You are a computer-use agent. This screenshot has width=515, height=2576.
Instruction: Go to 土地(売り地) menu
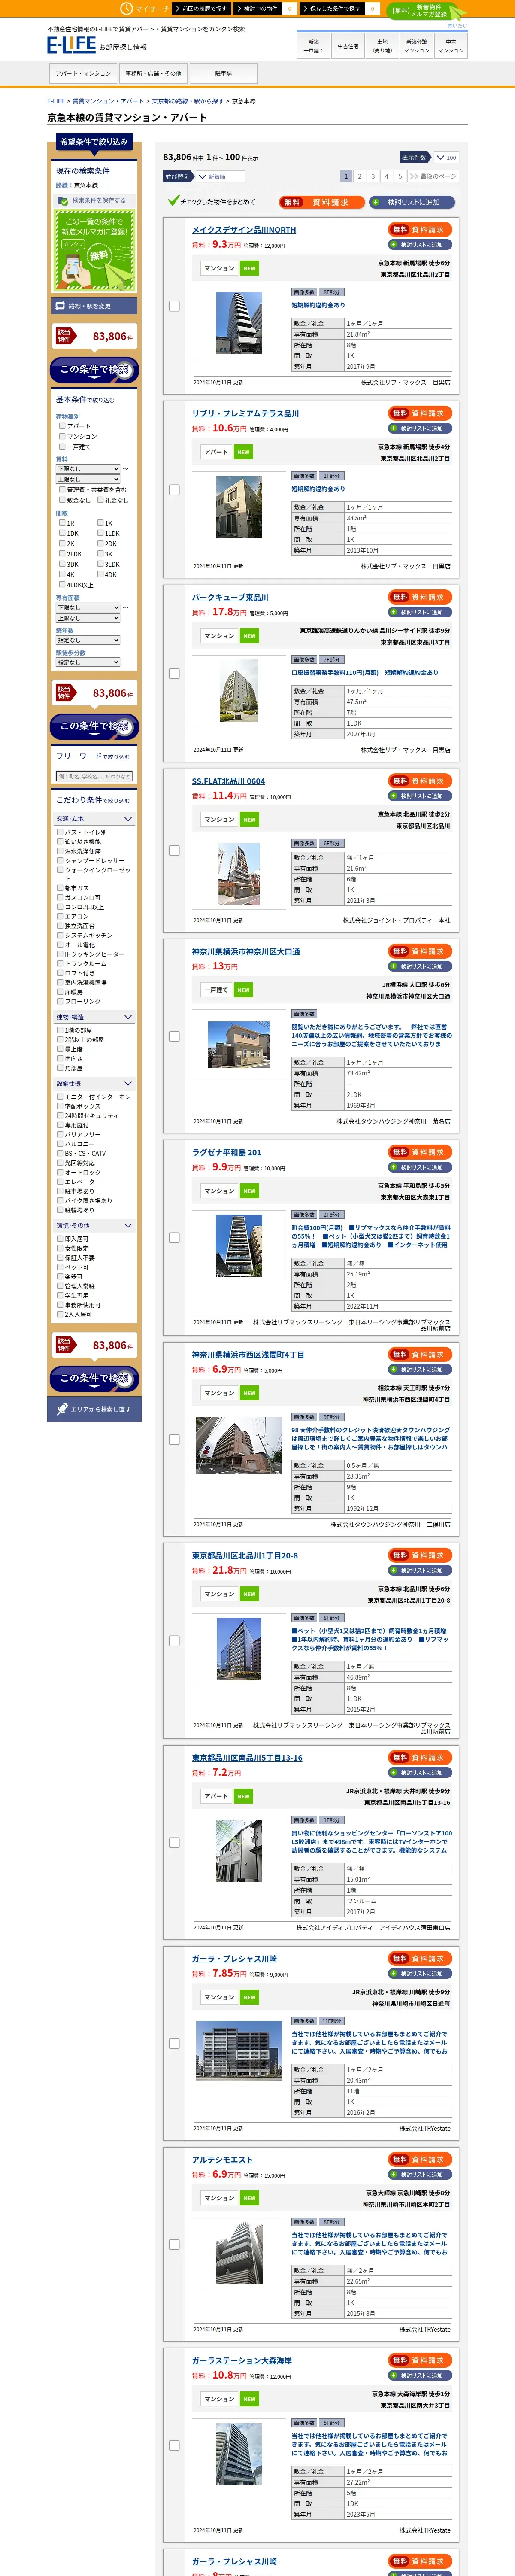tap(382, 46)
